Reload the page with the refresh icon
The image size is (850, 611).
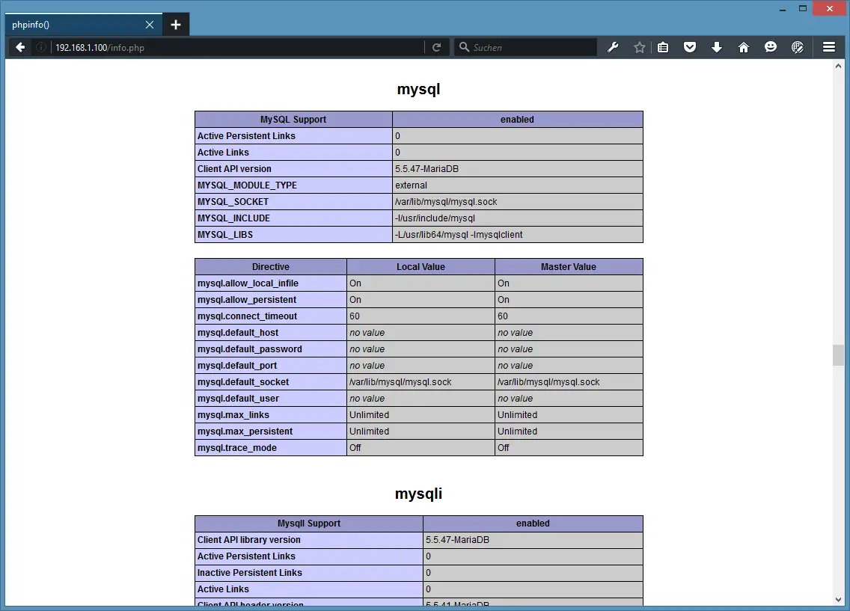point(436,48)
